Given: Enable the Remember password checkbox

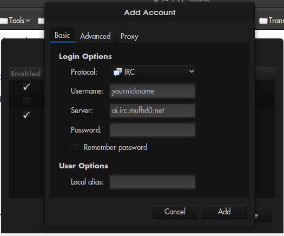Looking at the screenshot, I should [76, 148].
